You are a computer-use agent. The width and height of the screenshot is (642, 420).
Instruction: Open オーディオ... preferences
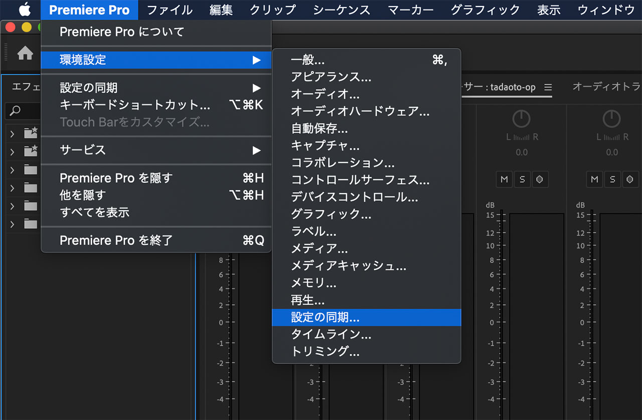point(366,94)
